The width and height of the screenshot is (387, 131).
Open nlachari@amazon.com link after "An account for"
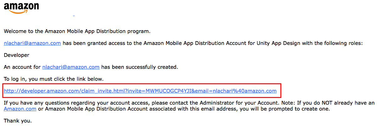[x=71, y=67]
